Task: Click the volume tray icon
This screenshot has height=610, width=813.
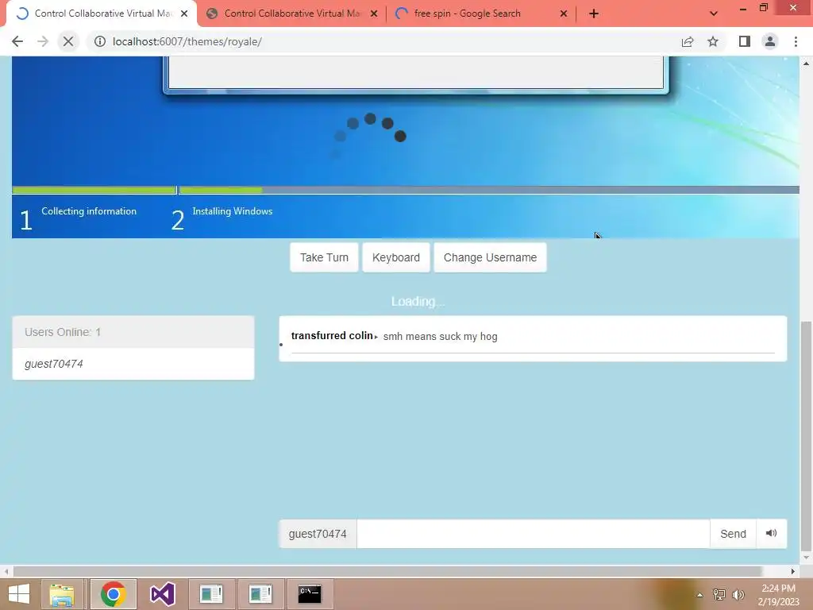Action: coord(738,594)
